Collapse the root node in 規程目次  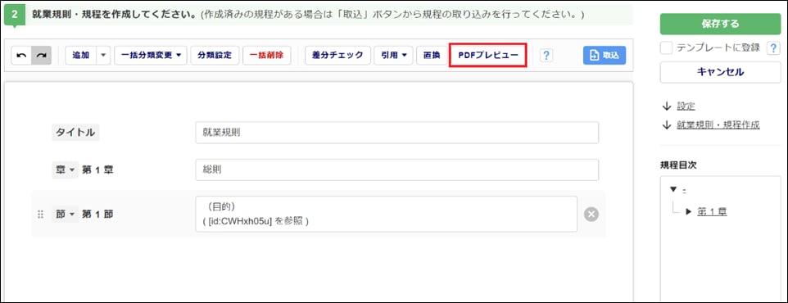click(x=673, y=189)
